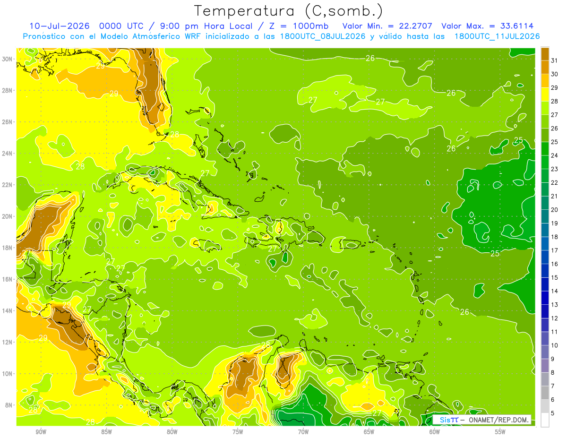Click the gray legend swatch between 6 and 7
The width and height of the screenshot is (567, 438).
545,393
